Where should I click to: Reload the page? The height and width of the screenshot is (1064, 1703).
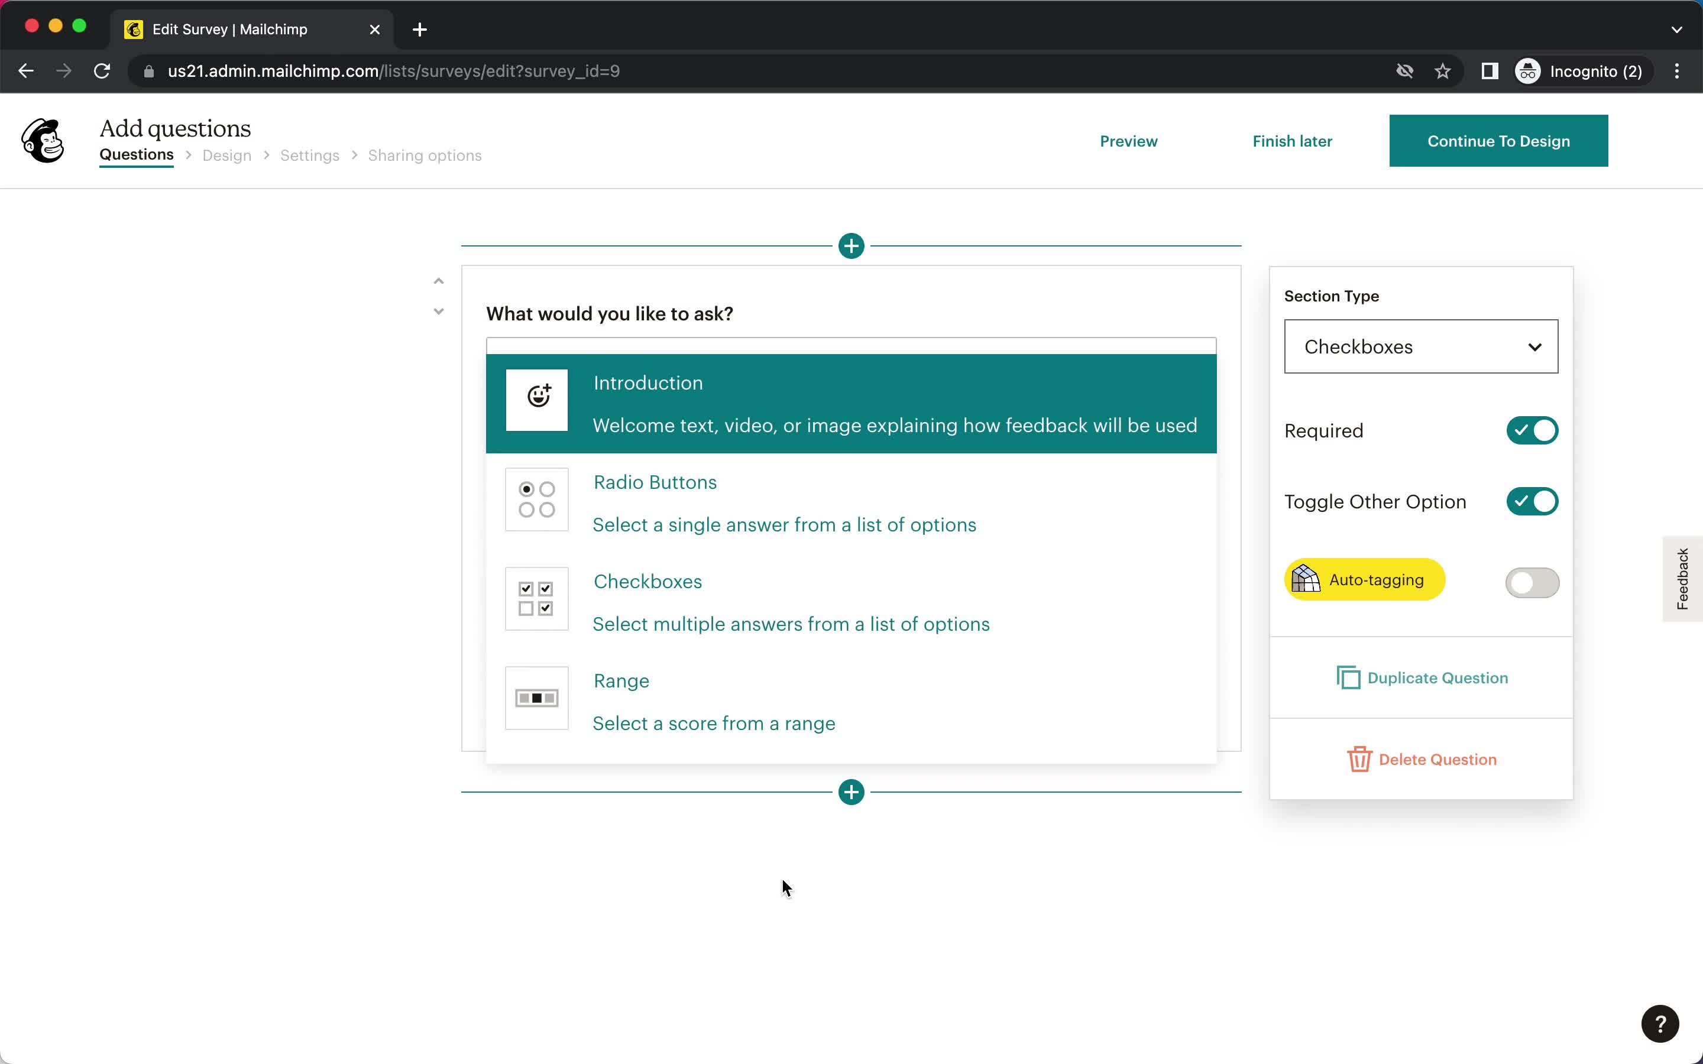coord(102,71)
